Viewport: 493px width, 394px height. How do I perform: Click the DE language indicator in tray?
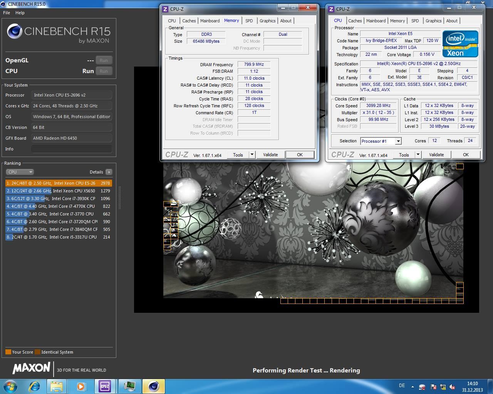pyautogui.click(x=402, y=386)
